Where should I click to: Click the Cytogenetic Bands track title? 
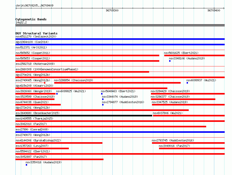click(x=31, y=19)
